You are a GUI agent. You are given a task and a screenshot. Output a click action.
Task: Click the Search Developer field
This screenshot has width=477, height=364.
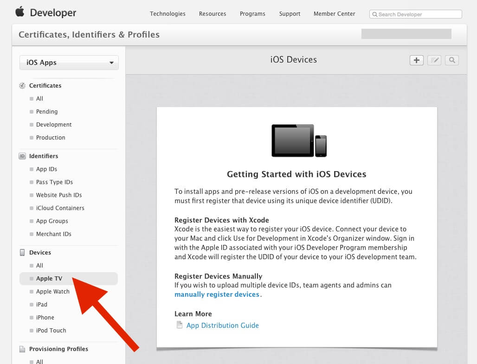pos(416,14)
